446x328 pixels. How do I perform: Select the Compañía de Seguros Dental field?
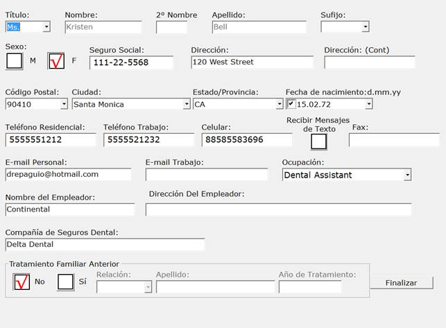[x=105, y=244]
